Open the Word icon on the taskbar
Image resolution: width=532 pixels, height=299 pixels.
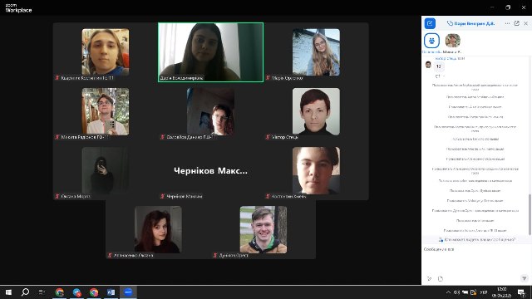111,292
